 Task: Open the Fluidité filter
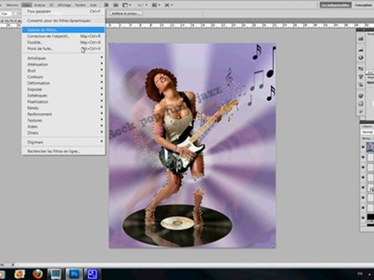(63, 42)
